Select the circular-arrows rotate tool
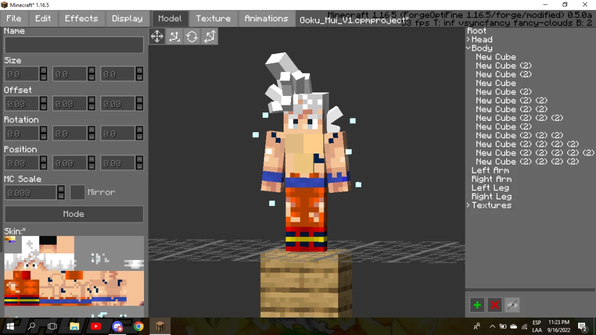The height and width of the screenshot is (335, 596). click(192, 36)
